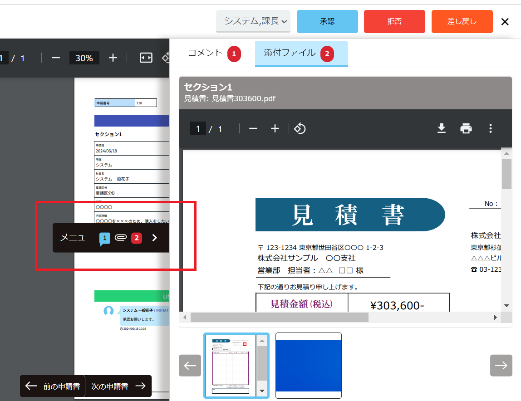Download the 見積書303600.pdf attachment

tap(442, 128)
